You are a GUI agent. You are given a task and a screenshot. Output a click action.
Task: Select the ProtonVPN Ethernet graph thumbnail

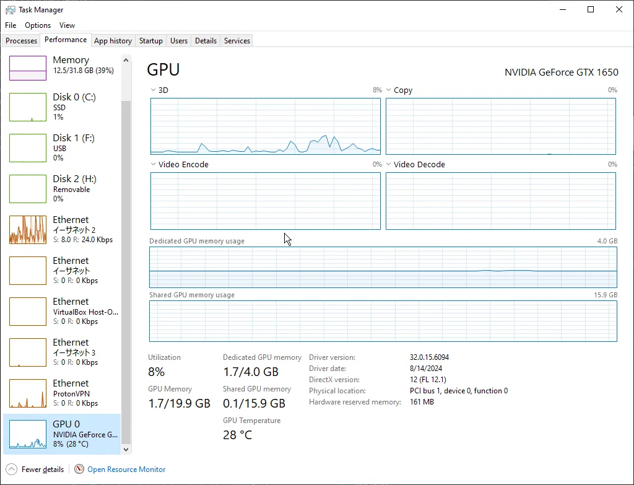(x=28, y=393)
